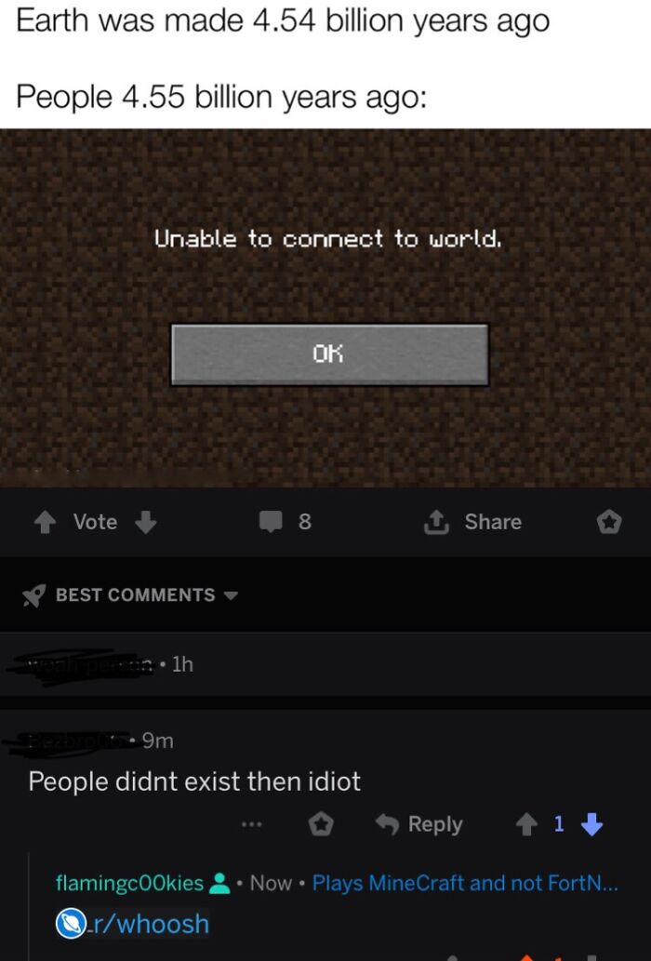Expand the collapsed comment from 1h ago
The width and height of the screenshot is (651, 961).
[x=325, y=663]
